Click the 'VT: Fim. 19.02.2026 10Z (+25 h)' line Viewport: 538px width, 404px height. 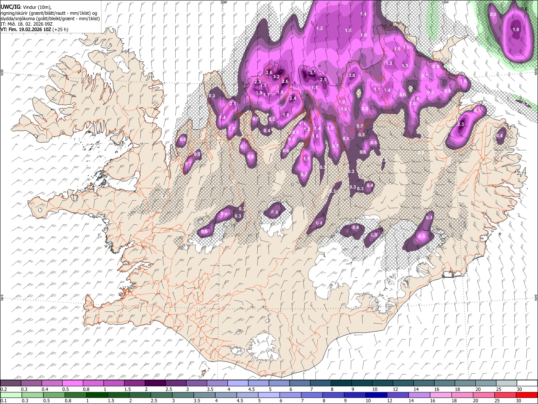click(34, 29)
